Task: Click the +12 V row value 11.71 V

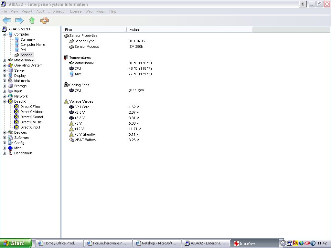Action: click(x=135, y=129)
